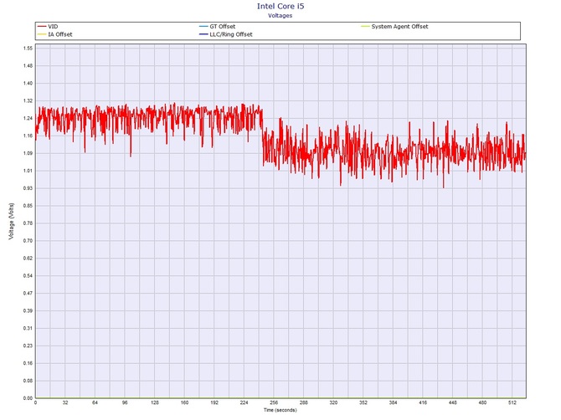Click the 64 seconds time tick
Viewport: 561px width, 420px height.
(x=95, y=402)
